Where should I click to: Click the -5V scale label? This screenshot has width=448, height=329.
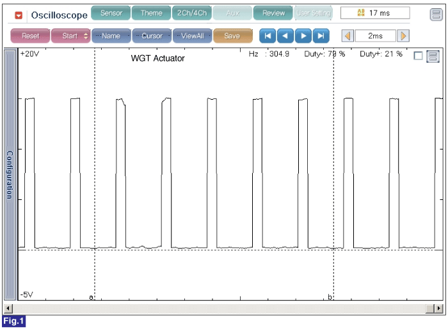pyautogui.click(x=27, y=295)
